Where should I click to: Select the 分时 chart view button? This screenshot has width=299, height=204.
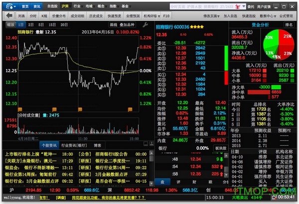pos(33,16)
